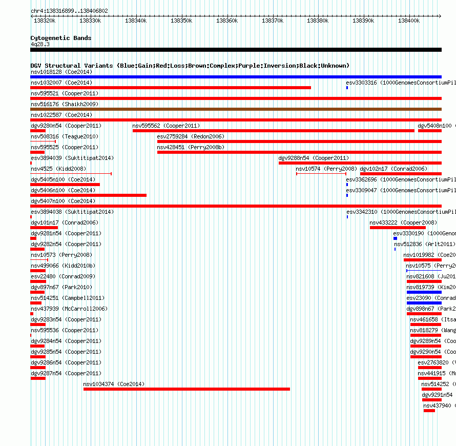This screenshot has height=446, width=456.
Task: Open the nsv499066 (Kidd2010b) label
Action: pyautogui.click(x=63, y=266)
